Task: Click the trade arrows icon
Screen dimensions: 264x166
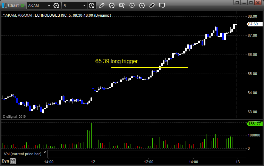Action: [152, 6]
